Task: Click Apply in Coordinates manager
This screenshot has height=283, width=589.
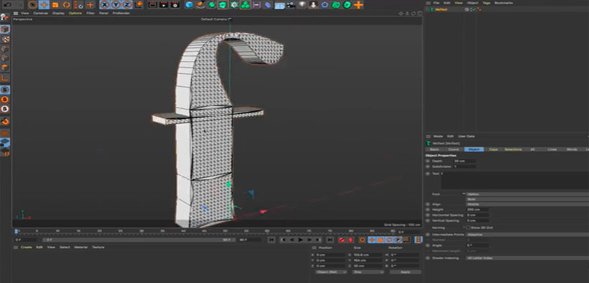Action: click(x=405, y=272)
